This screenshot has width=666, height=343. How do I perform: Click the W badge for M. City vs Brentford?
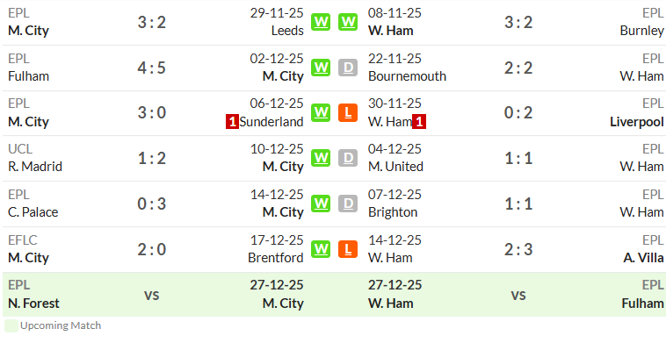coord(321,249)
